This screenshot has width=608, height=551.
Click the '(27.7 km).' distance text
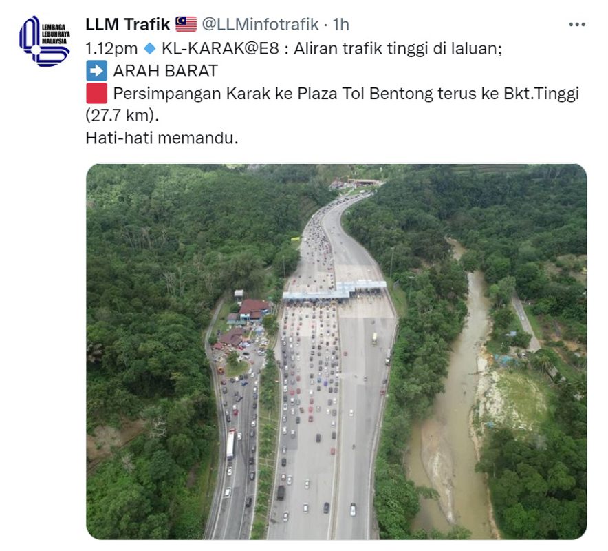[122, 115]
